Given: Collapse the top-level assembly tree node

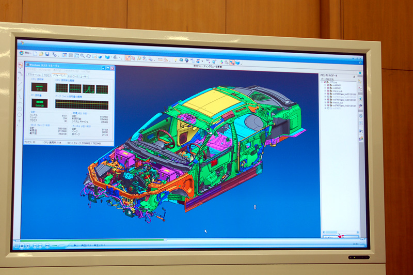Looking at the screenshot, I should tap(322, 82).
